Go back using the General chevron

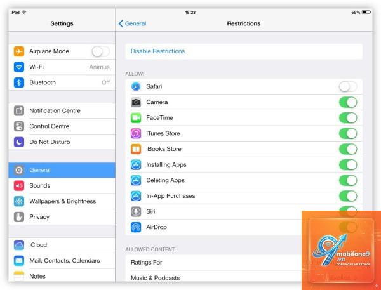point(132,23)
